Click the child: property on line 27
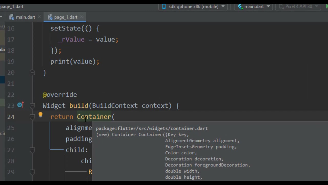 click(x=77, y=150)
